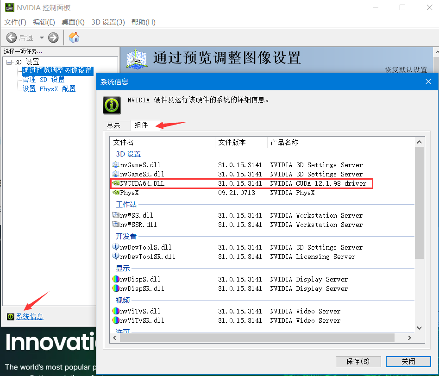Select 管理 3D 设置 tree item
Viewport: 439px width, 376px height.
[x=44, y=80]
